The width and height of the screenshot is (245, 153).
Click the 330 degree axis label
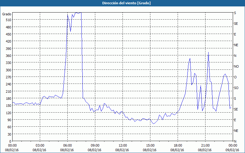[9, 63]
